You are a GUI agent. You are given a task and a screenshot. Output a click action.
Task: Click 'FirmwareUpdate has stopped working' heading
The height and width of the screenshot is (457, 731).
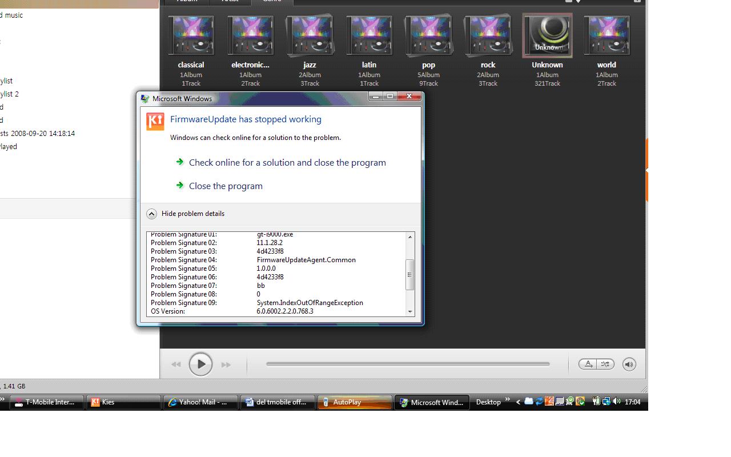coord(246,119)
